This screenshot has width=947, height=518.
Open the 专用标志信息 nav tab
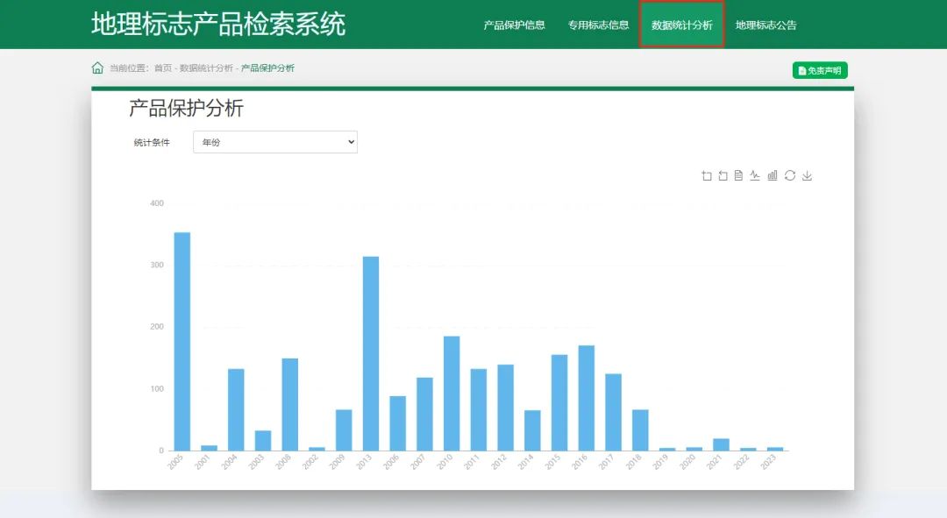coord(598,25)
